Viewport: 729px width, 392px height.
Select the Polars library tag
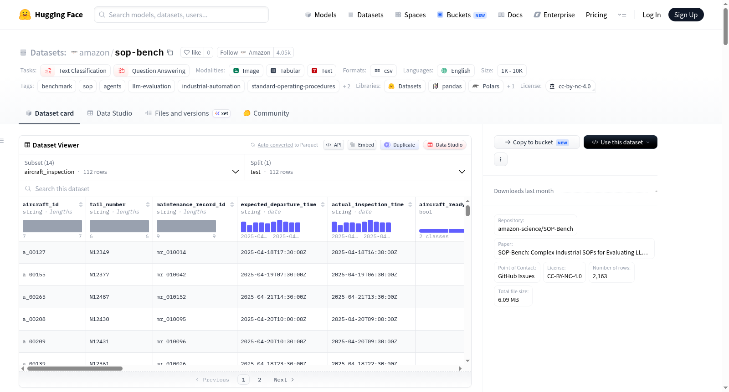click(486, 86)
